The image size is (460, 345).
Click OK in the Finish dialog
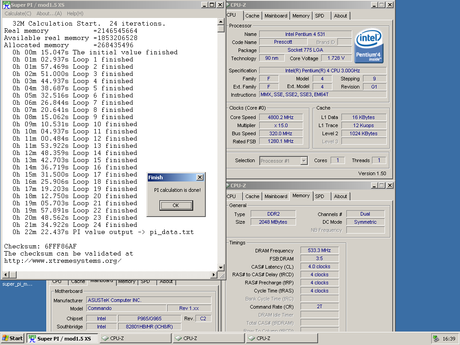[x=176, y=205]
